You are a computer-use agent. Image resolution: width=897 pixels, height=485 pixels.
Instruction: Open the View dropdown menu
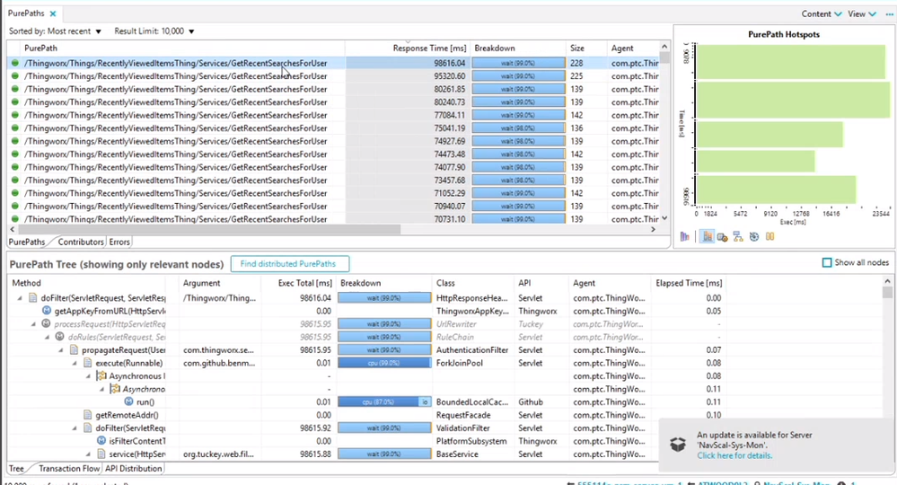861,14
